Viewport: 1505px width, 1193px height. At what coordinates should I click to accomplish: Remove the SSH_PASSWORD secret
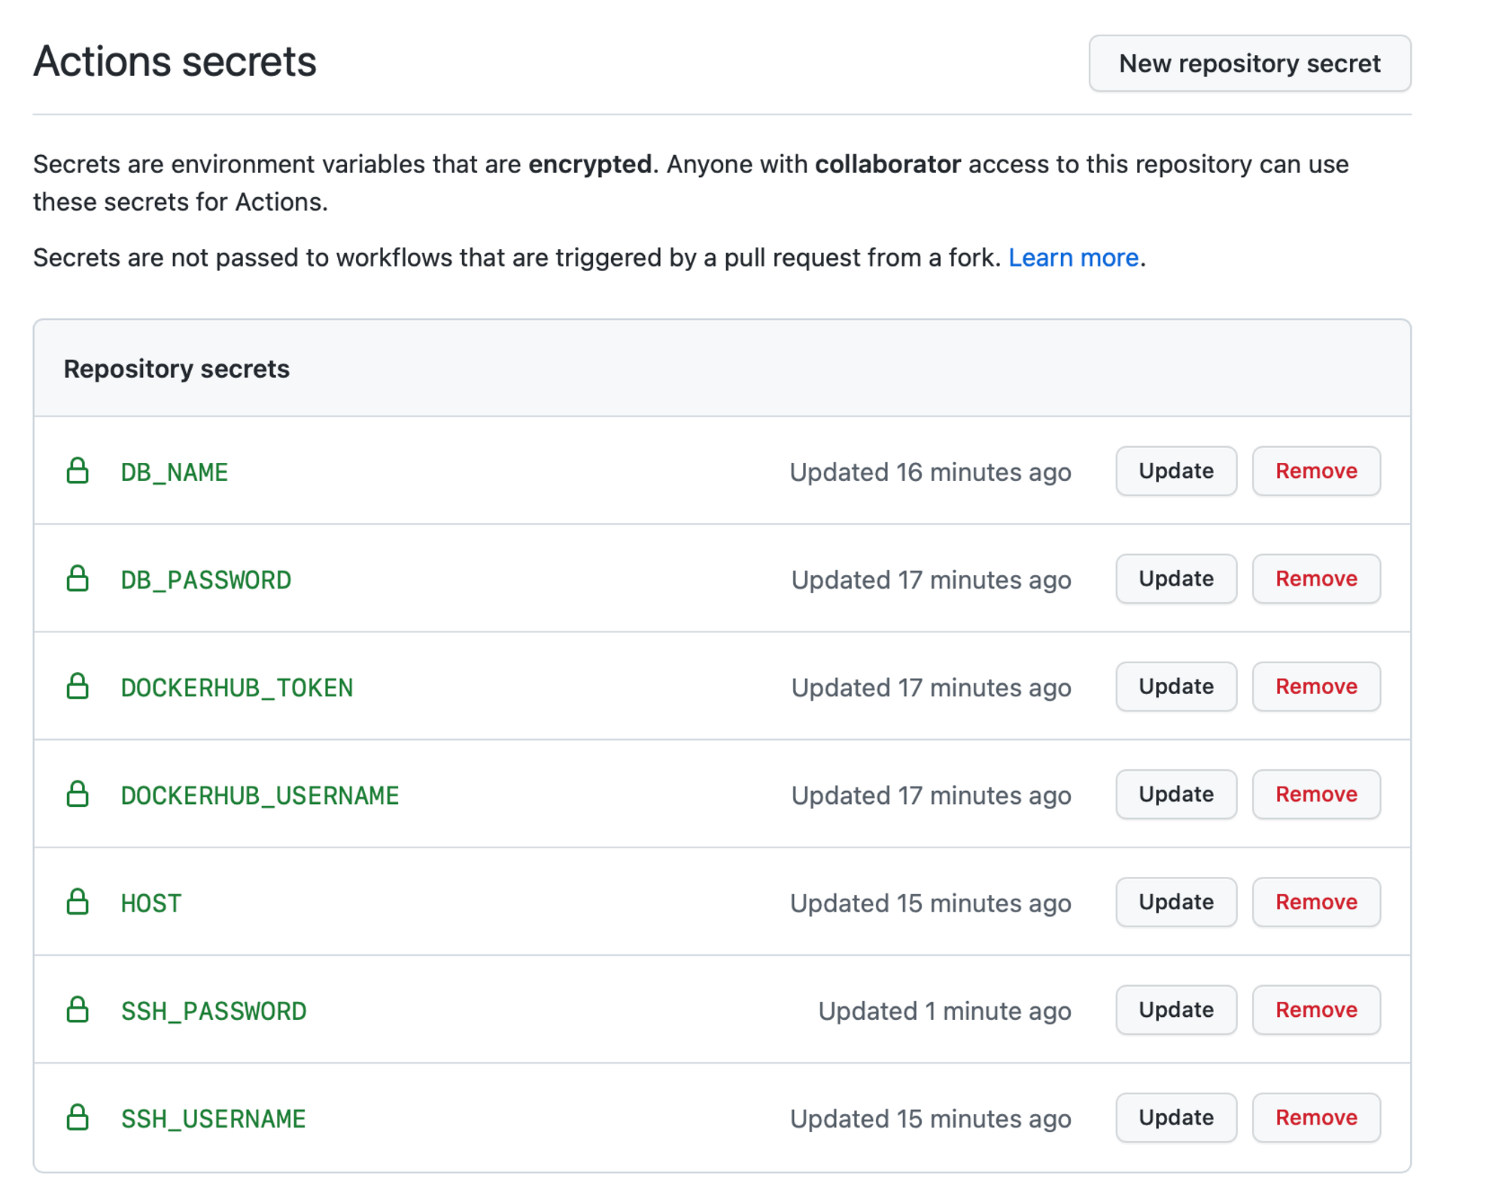point(1315,1009)
